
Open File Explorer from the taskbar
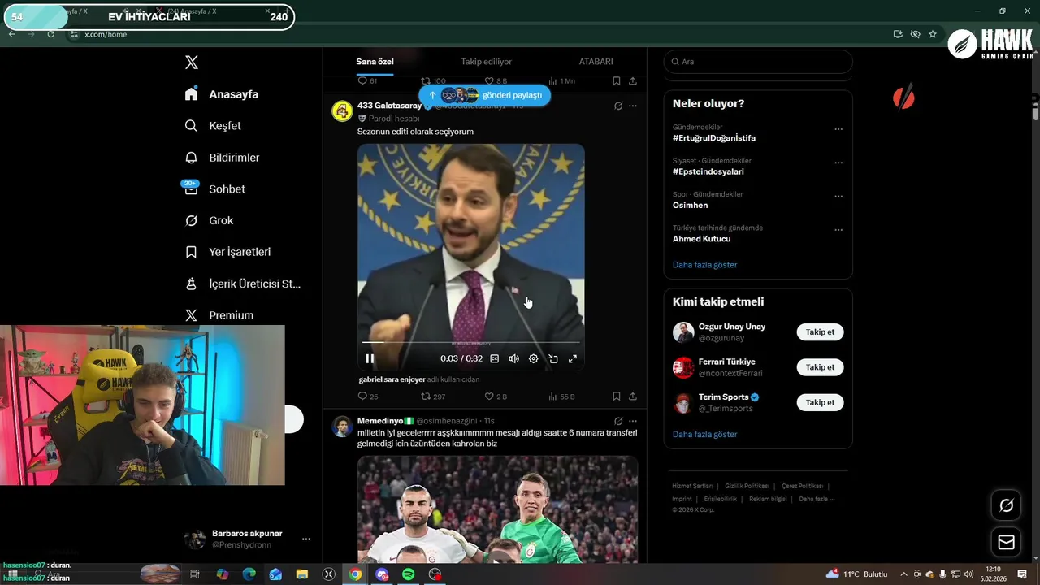(x=301, y=574)
